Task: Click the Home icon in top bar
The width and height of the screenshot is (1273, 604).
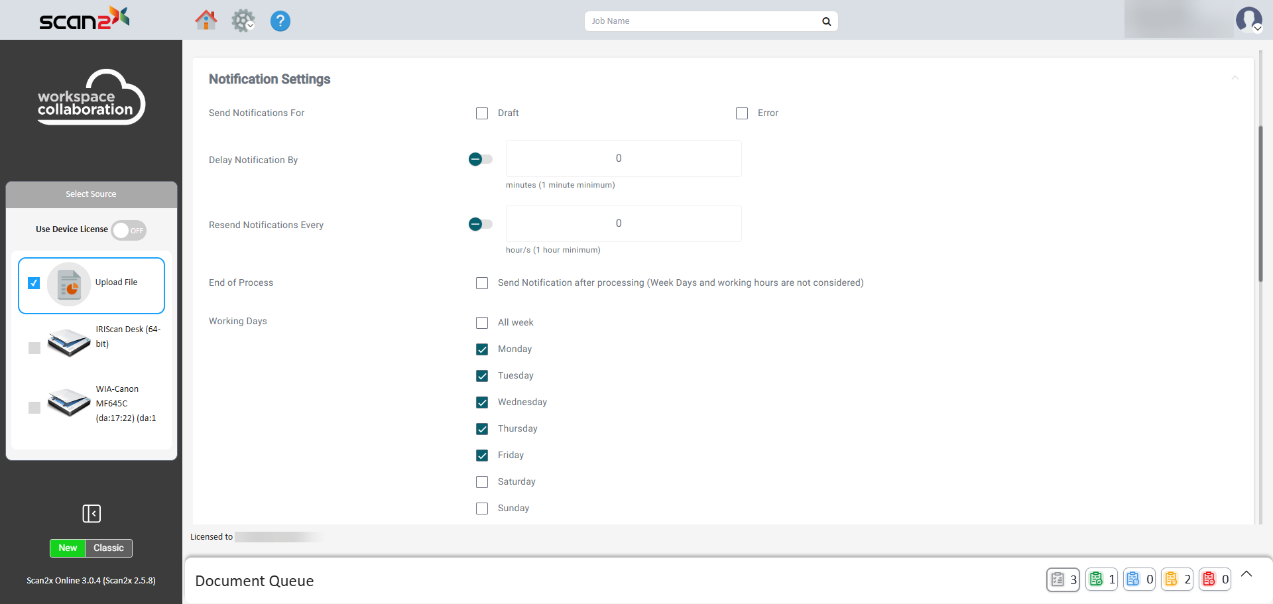Action: [206, 21]
